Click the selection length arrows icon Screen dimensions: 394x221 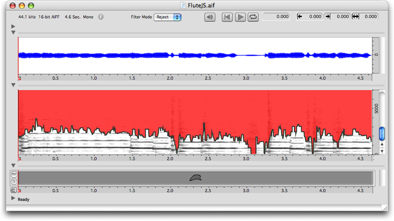[355, 16]
